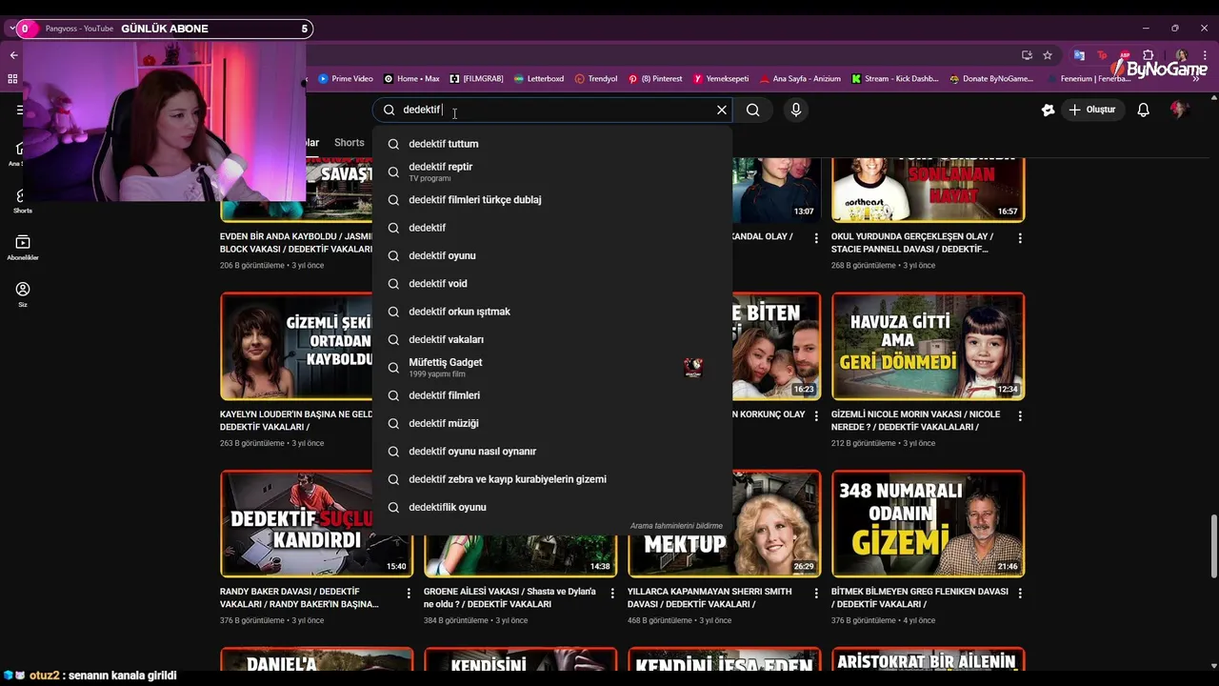Choose suggestion "dedektif müziği"
Image resolution: width=1219 pixels, height=686 pixels.
552,423
